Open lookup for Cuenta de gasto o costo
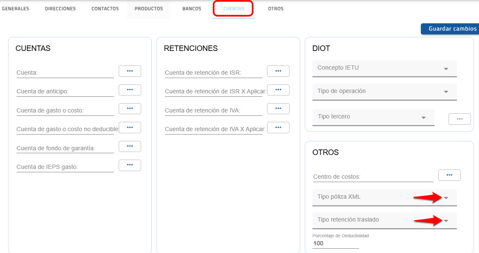This screenshot has width=479, height=253. [x=130, y=109]
